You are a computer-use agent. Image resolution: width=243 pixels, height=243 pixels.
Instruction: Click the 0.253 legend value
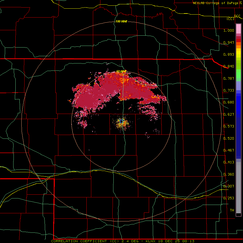pyautogui.click(x=229, y=198)
